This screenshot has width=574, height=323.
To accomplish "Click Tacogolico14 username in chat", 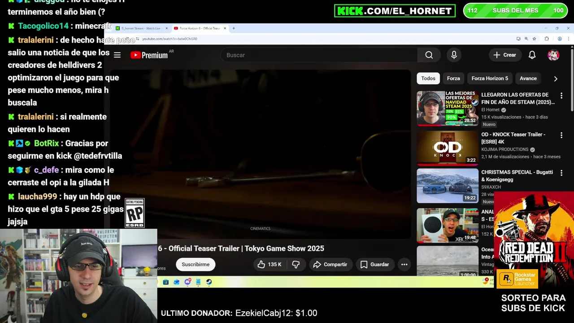I will (43, 26).
